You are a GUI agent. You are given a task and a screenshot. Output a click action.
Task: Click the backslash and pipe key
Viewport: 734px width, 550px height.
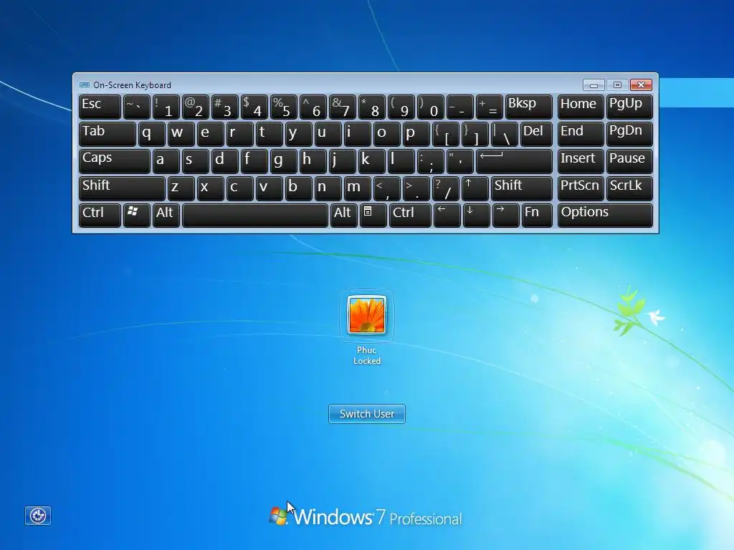click(505, 134)
